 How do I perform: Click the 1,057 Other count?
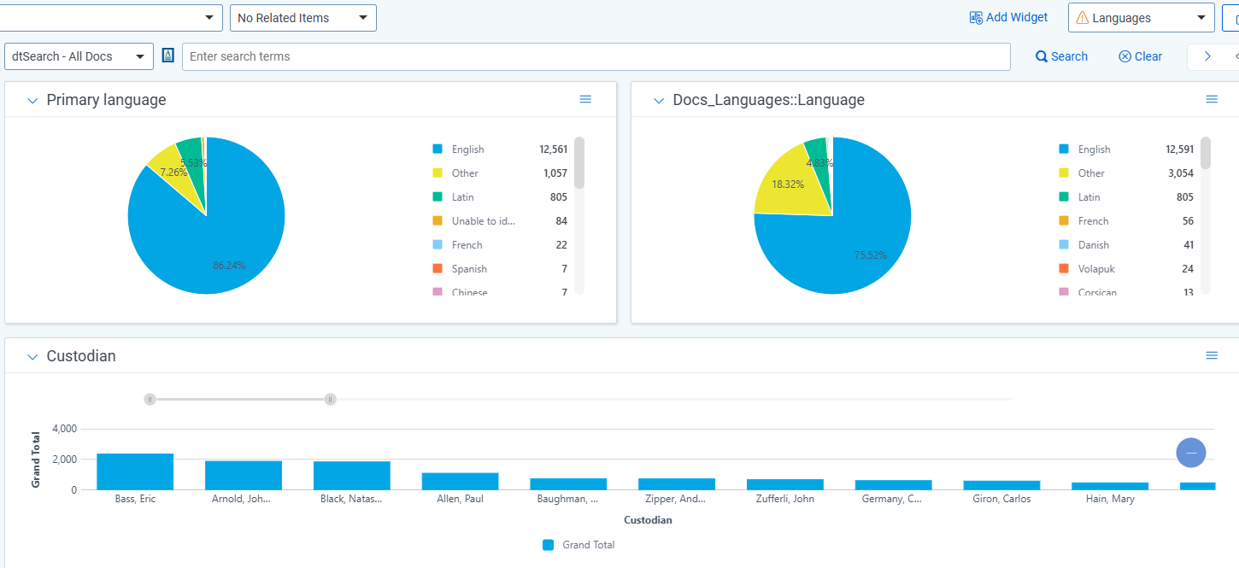pyautogui.click(x=555, y=173)
